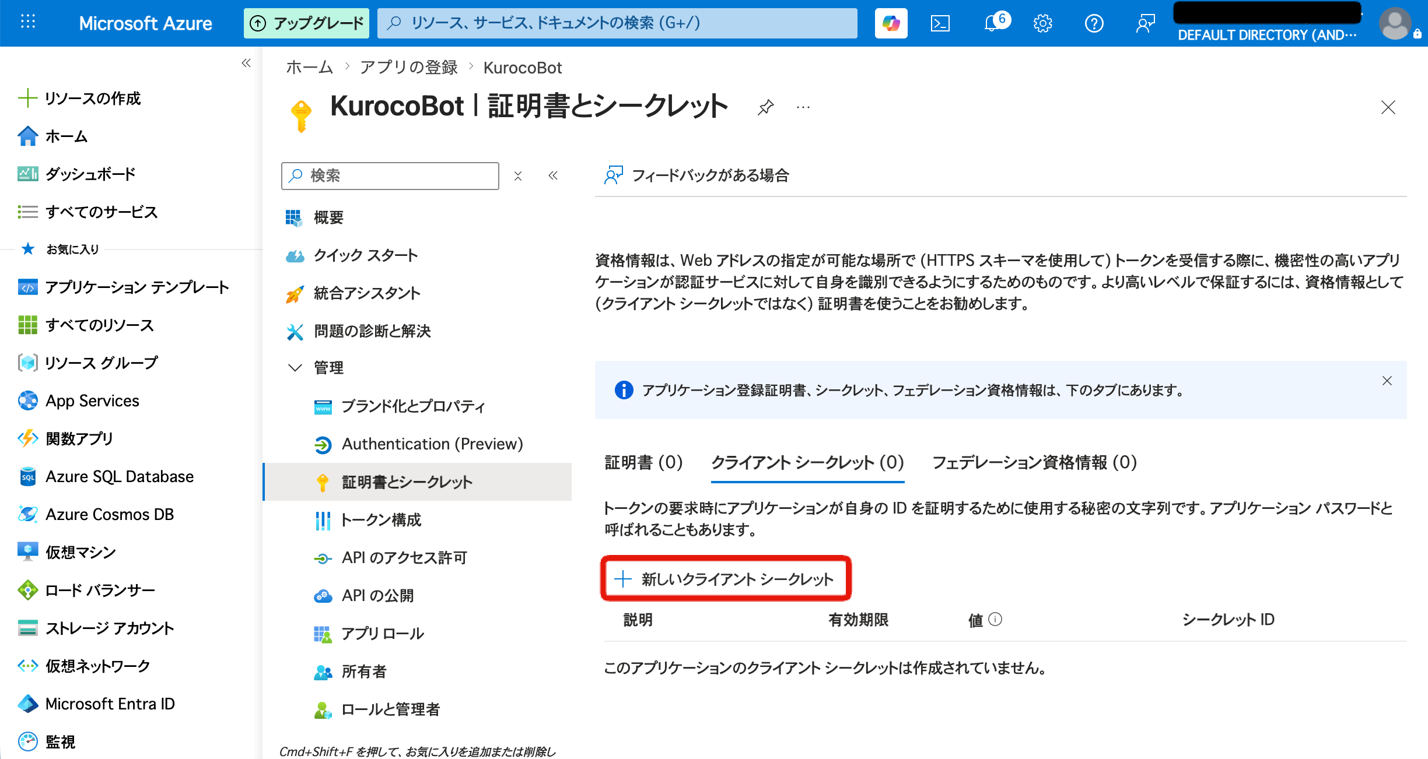Launch Copilot from the top bar

point(891,23)
